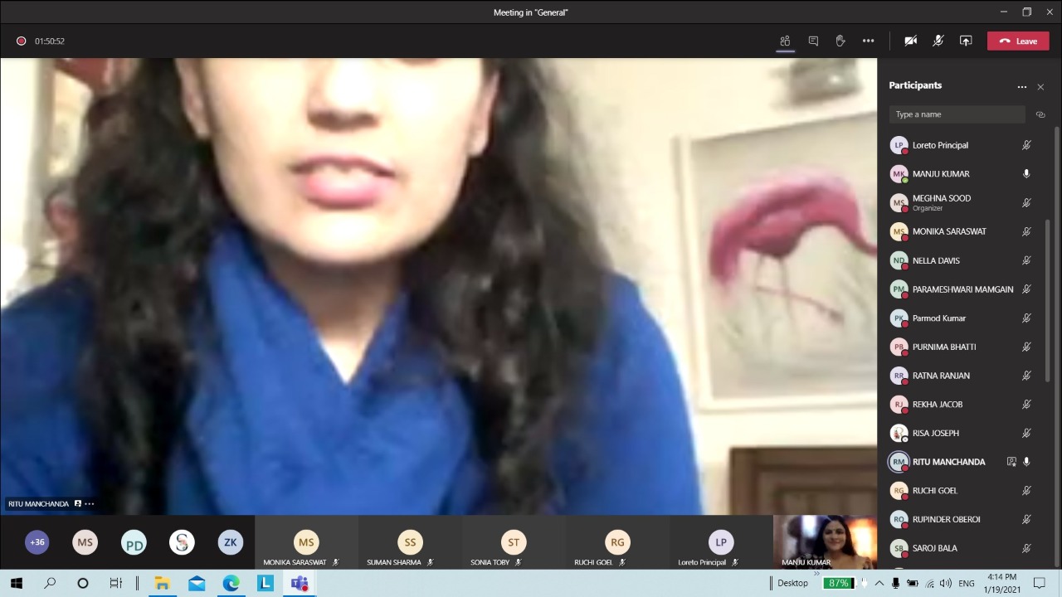Open the meeting chat panel

click(x=813, y=41)
